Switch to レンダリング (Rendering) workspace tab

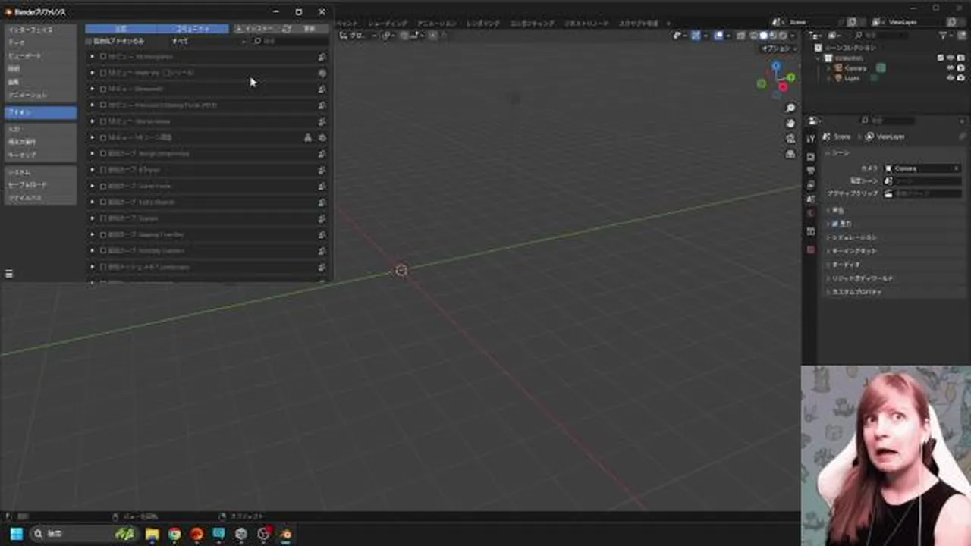(483, 24)
